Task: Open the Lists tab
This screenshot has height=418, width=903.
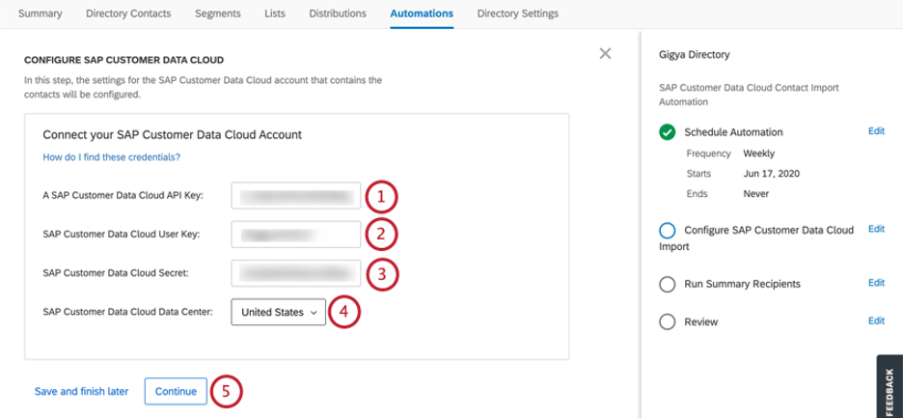Action: click(x=275, y=14)
